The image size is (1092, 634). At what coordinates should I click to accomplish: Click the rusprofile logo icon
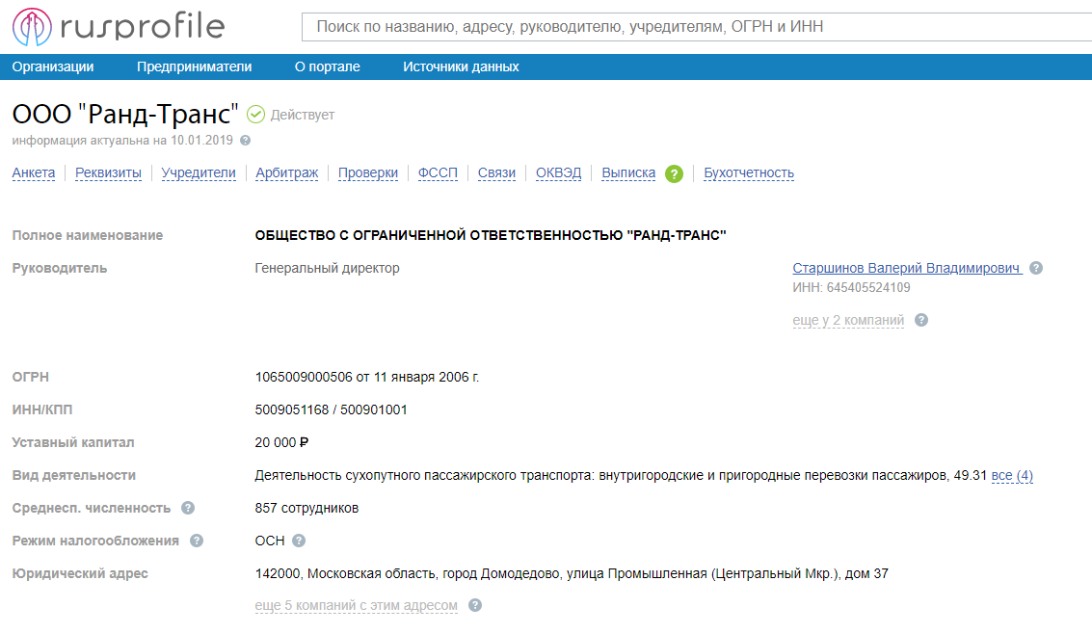coord(32,27)
